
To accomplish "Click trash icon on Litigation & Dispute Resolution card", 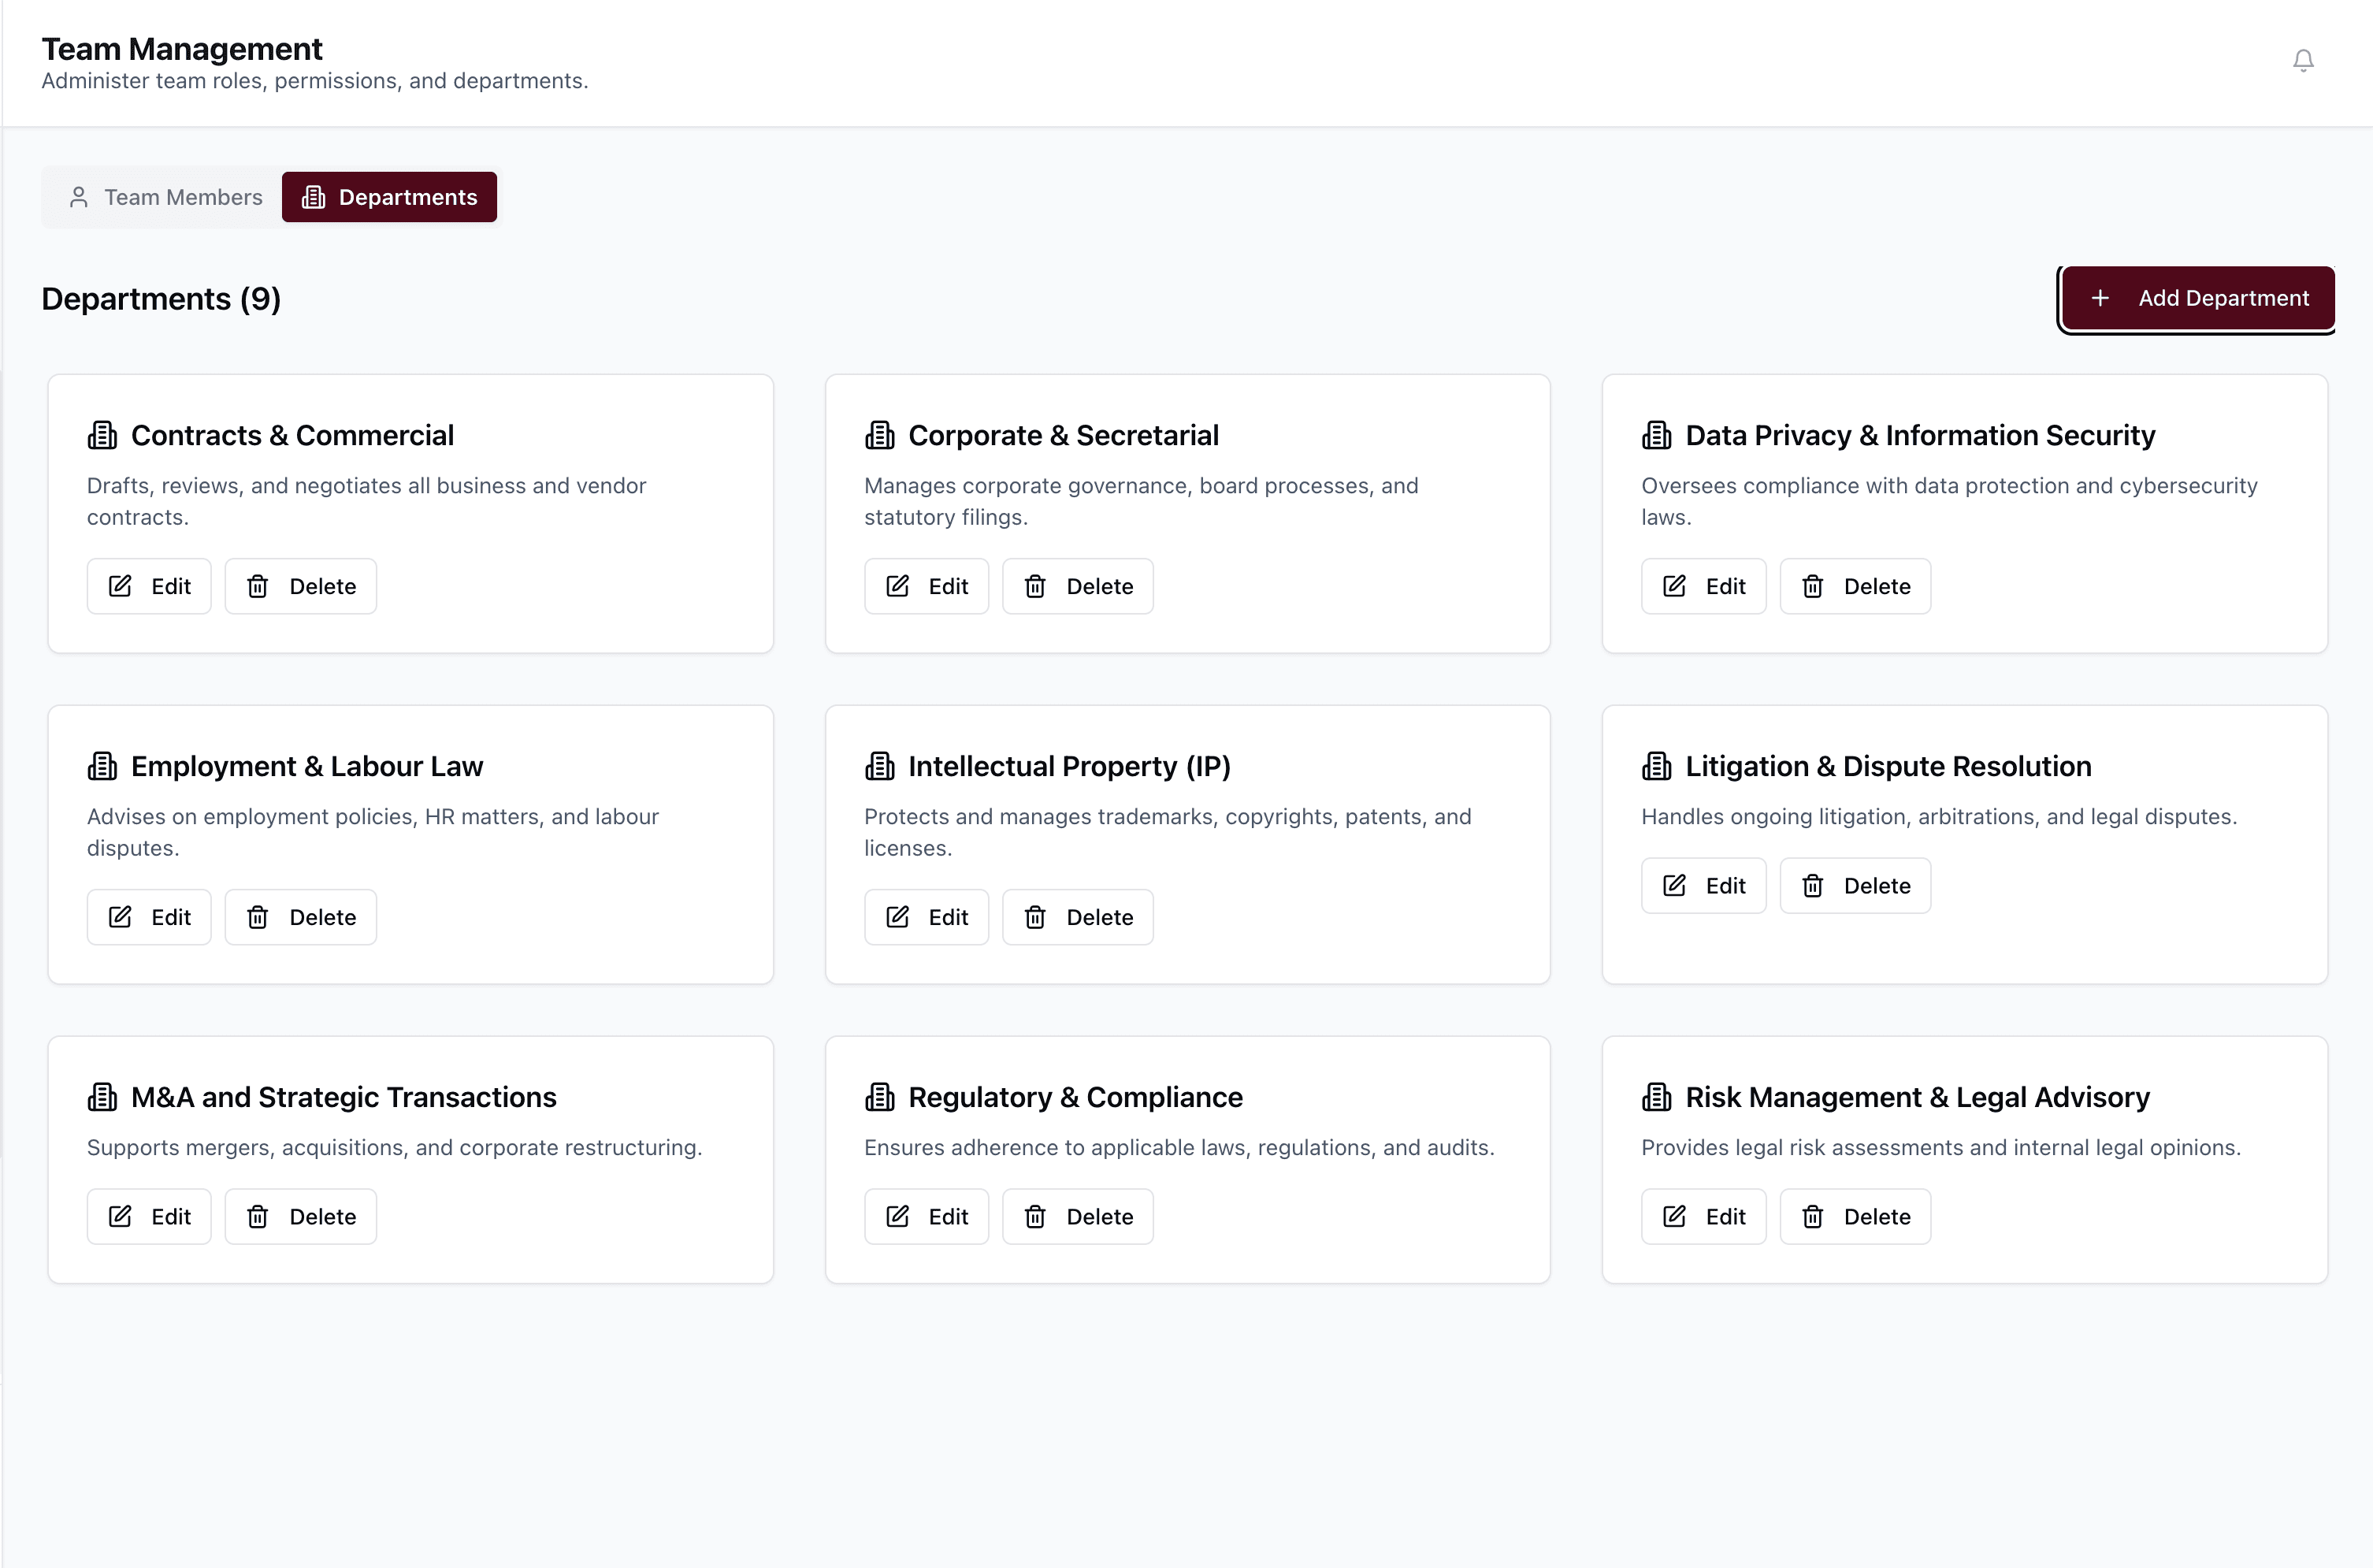I will (1811, 886).
